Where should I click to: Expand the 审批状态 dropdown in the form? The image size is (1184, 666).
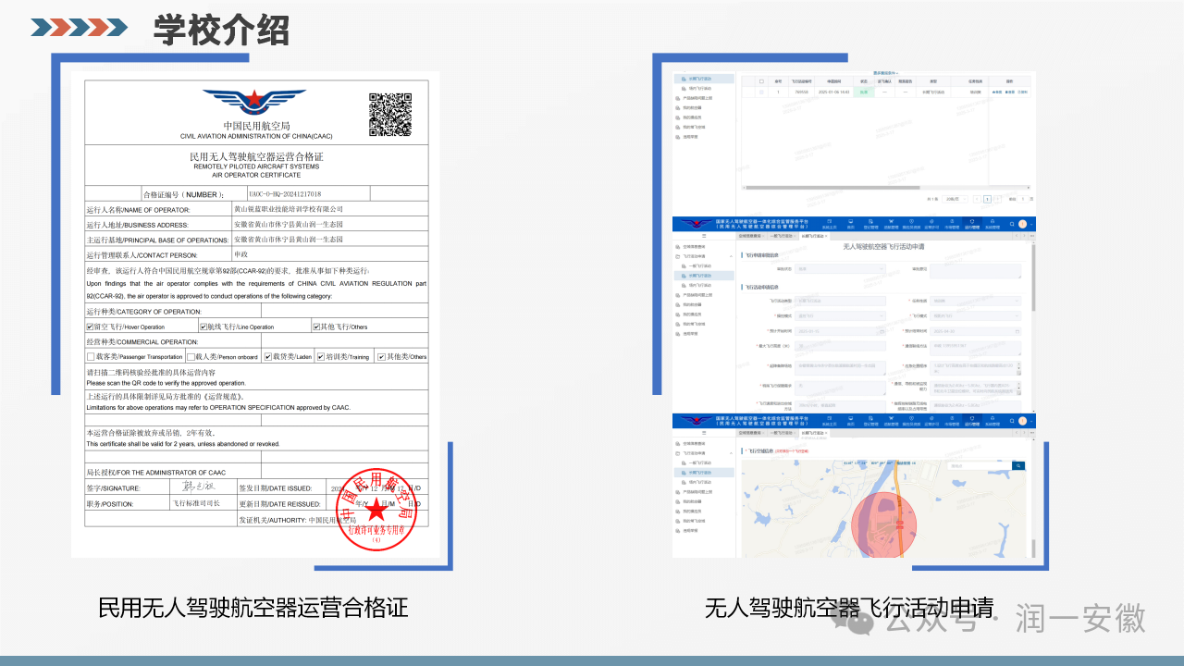click(840, 269)
